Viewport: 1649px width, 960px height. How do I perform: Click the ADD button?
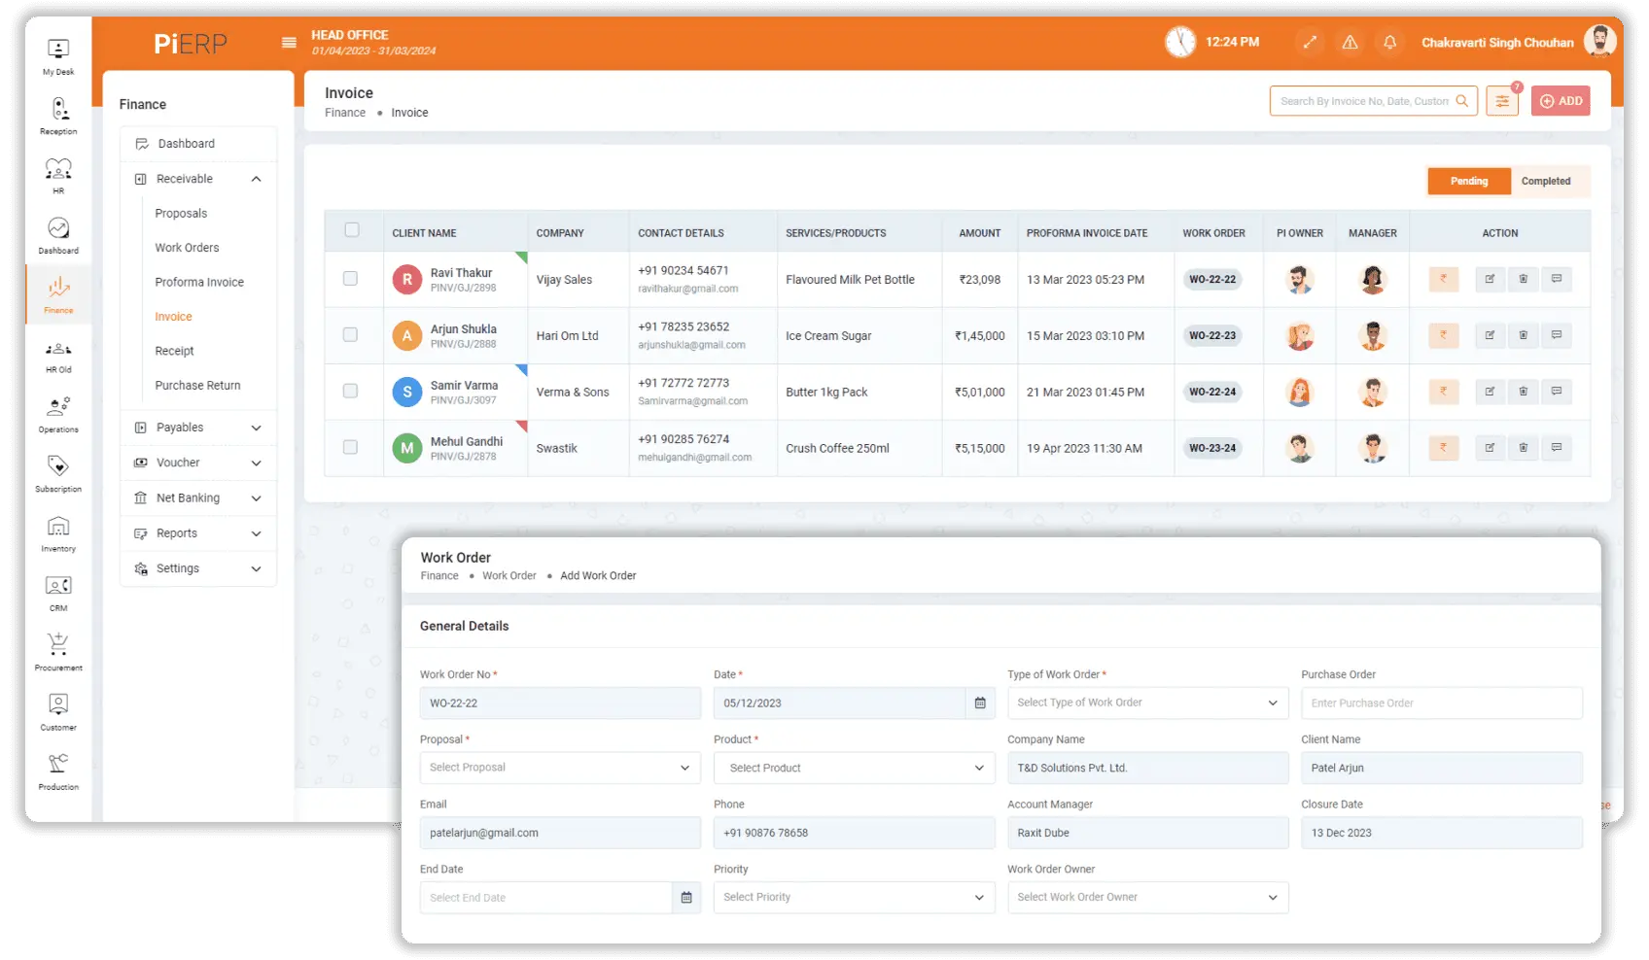1561,100
